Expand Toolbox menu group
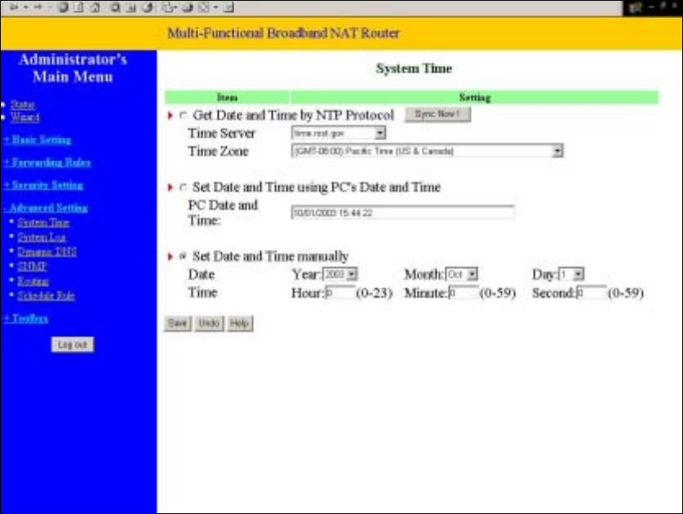This screenshot has width=683, height=514. tap(25, 318)
